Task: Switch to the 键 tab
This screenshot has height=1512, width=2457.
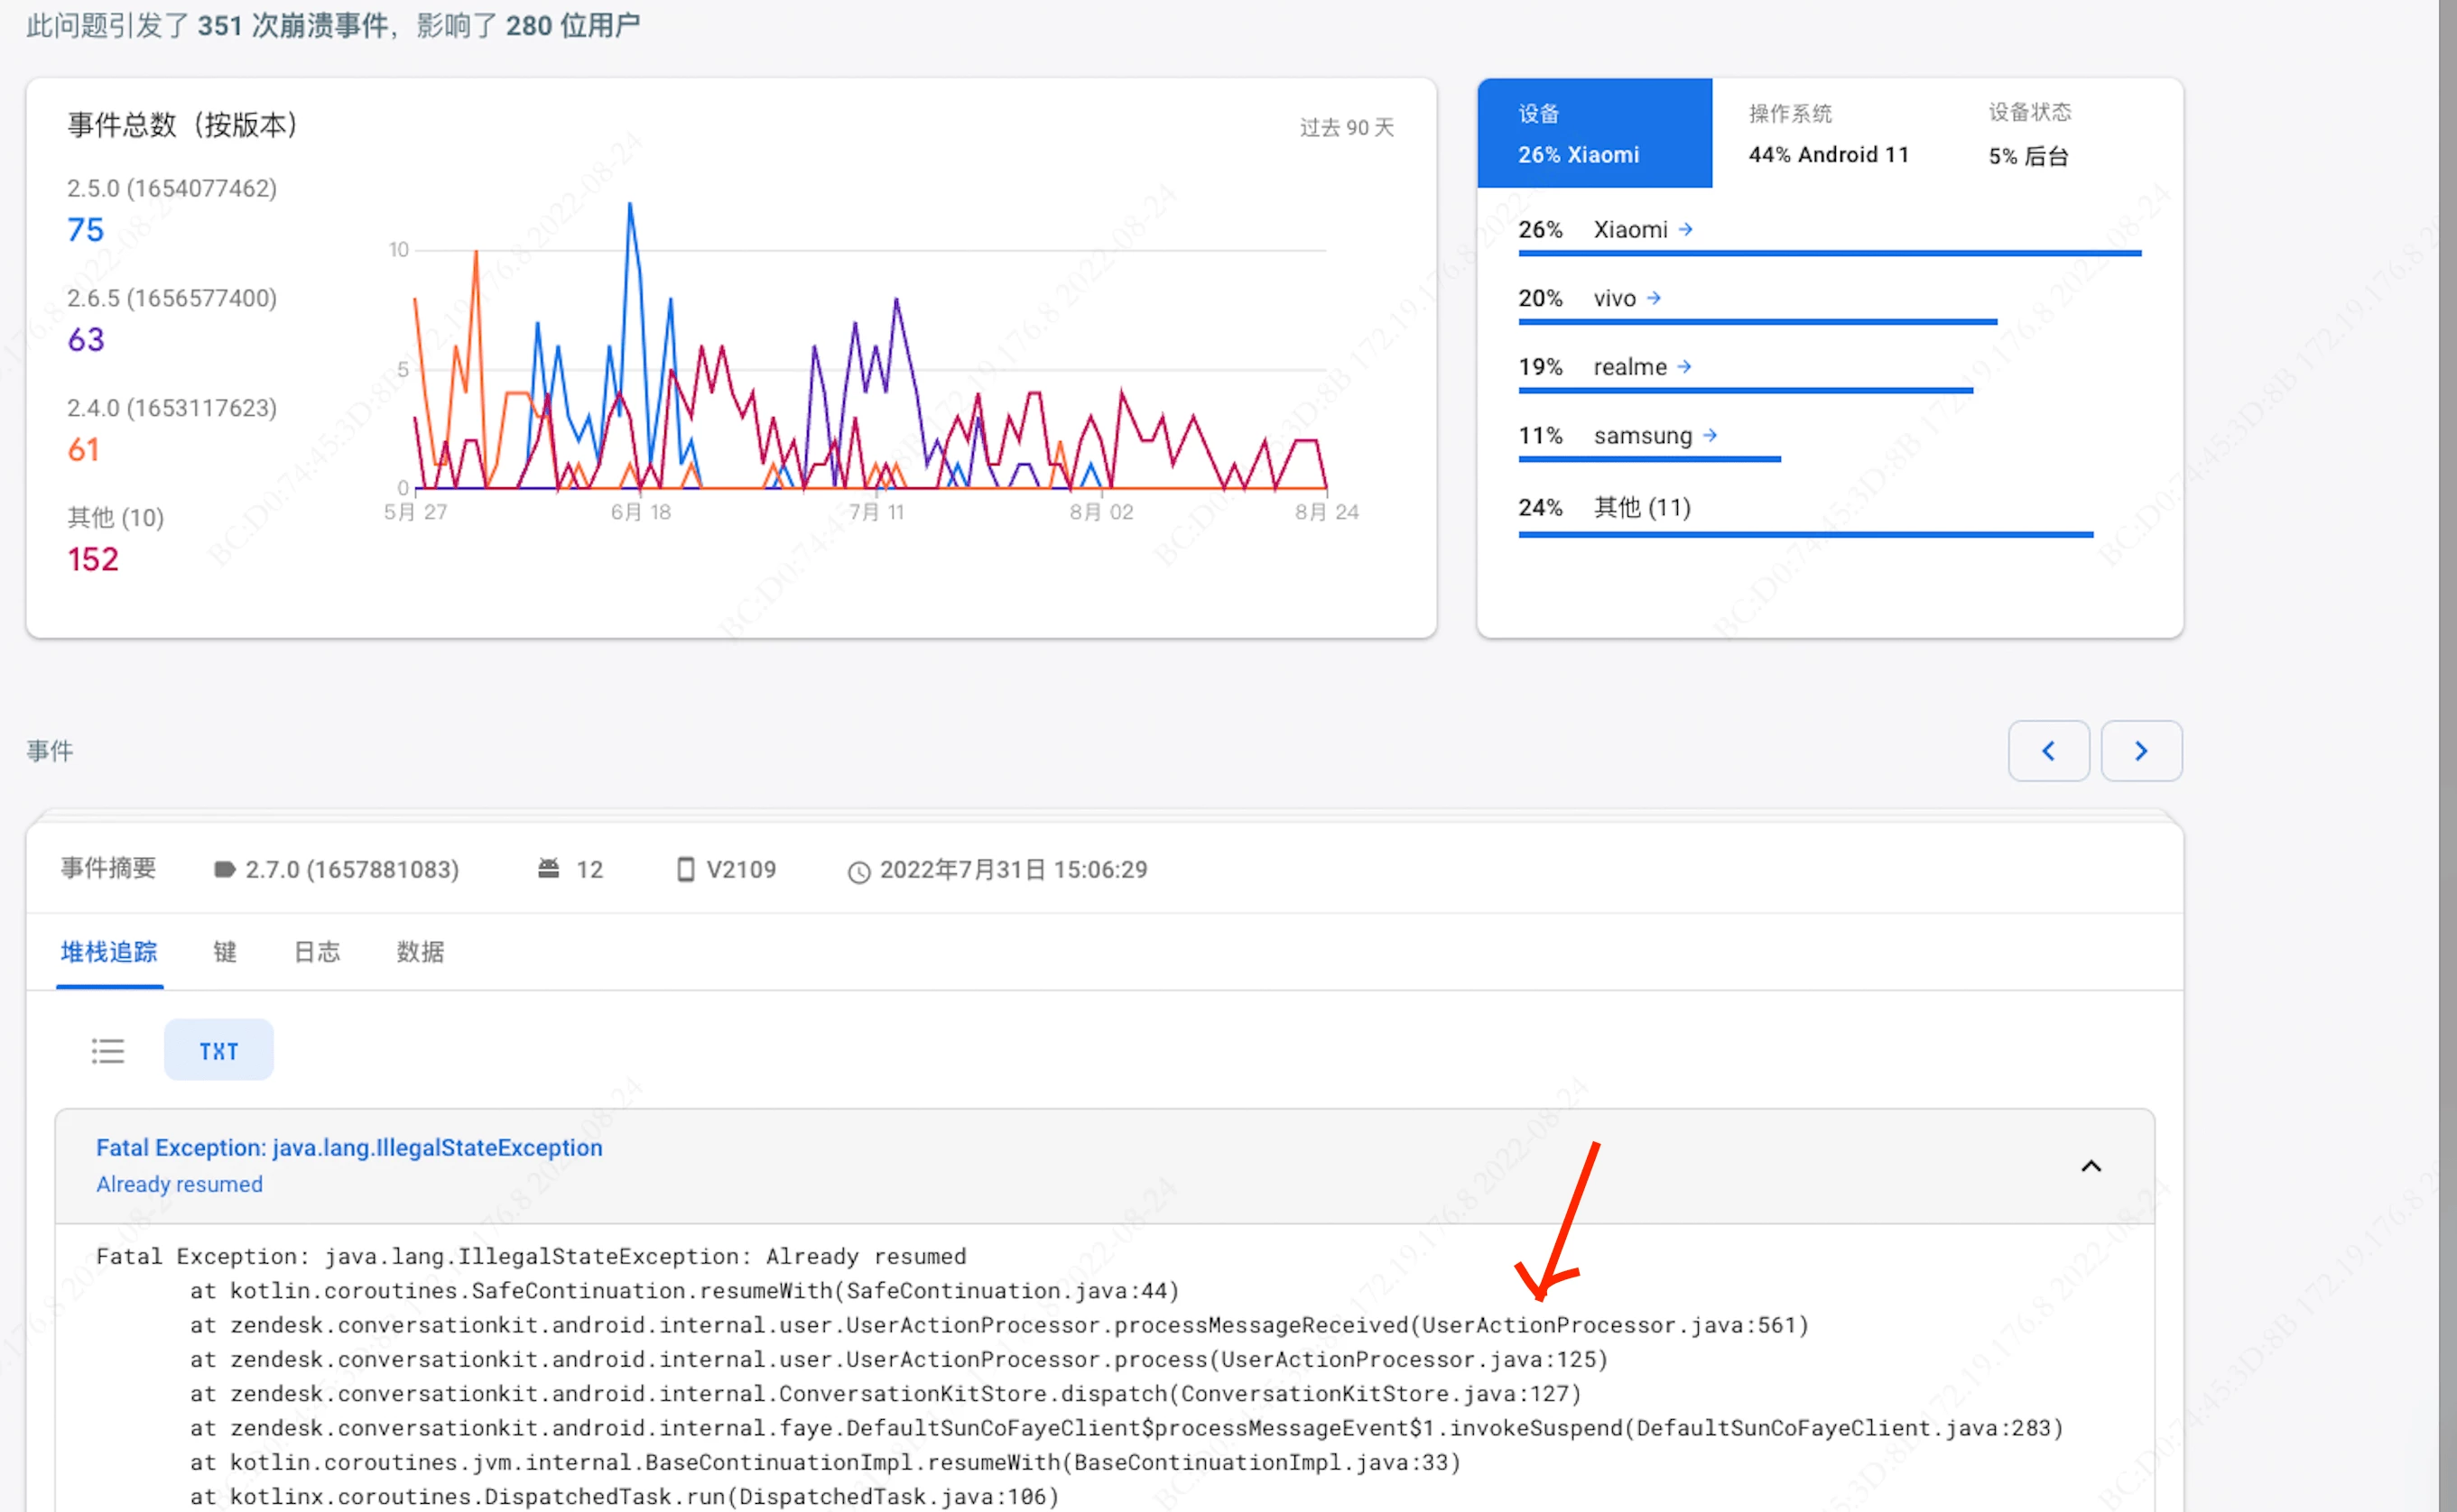Action: point(225,951)
